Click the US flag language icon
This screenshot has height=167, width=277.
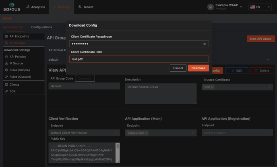(x=252, y=7)
